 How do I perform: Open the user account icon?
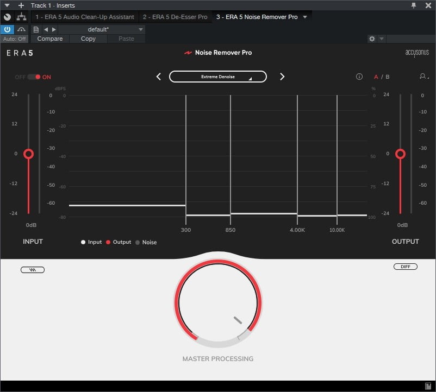(x=423, y=77)
